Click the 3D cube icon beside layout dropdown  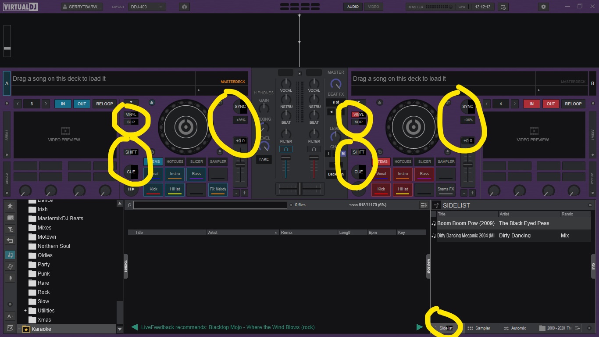[185, 7]
